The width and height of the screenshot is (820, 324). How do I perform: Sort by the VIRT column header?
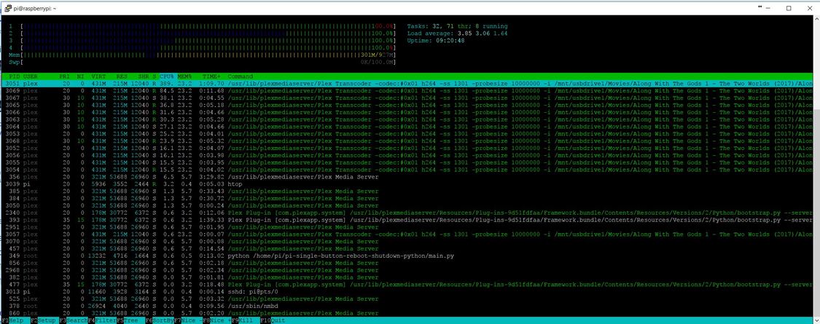[x=98, y=76]
